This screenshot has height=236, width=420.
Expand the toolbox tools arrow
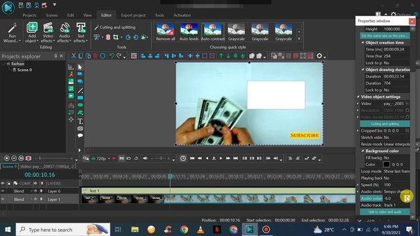click(x=79, y=150)
